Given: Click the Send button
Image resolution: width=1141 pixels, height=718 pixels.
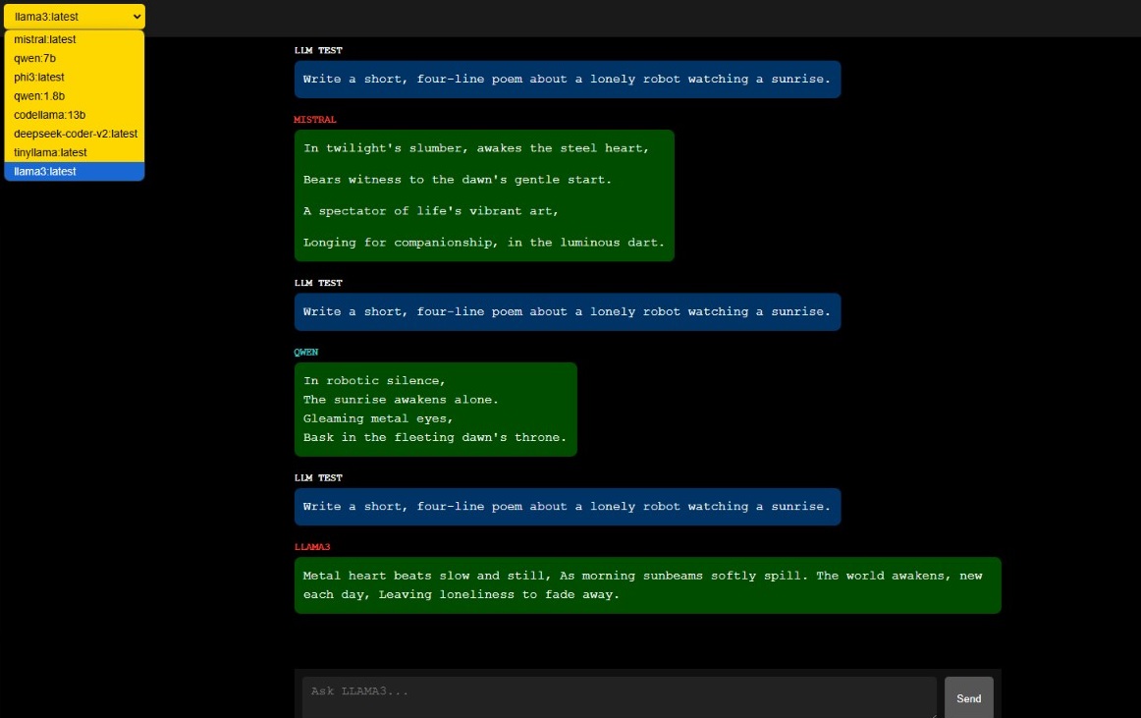Looking at the screenshot, I should 968,697.
